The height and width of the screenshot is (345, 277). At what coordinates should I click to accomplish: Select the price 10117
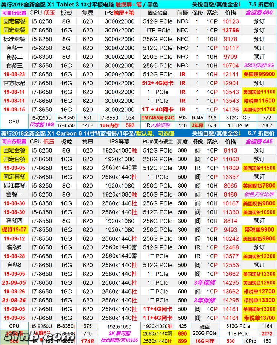[x=230, y=48]
